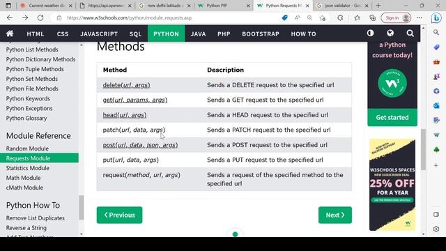Open Python Keywords sidebar link

pyautogui.click(x=28, y=98)
